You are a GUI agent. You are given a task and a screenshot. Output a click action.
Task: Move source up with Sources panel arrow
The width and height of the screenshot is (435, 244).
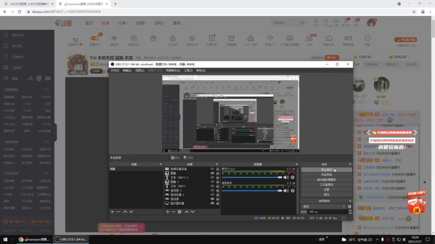point(187,211)
